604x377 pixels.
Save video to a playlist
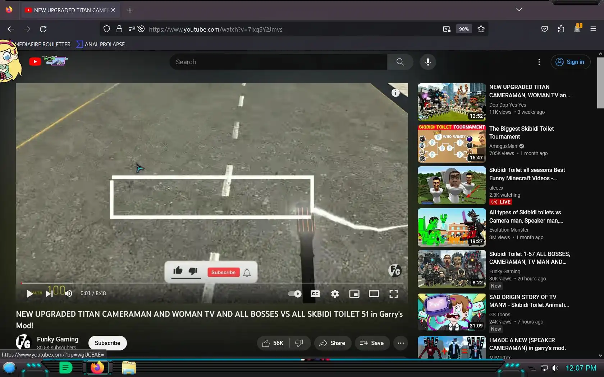coord(372,343)
